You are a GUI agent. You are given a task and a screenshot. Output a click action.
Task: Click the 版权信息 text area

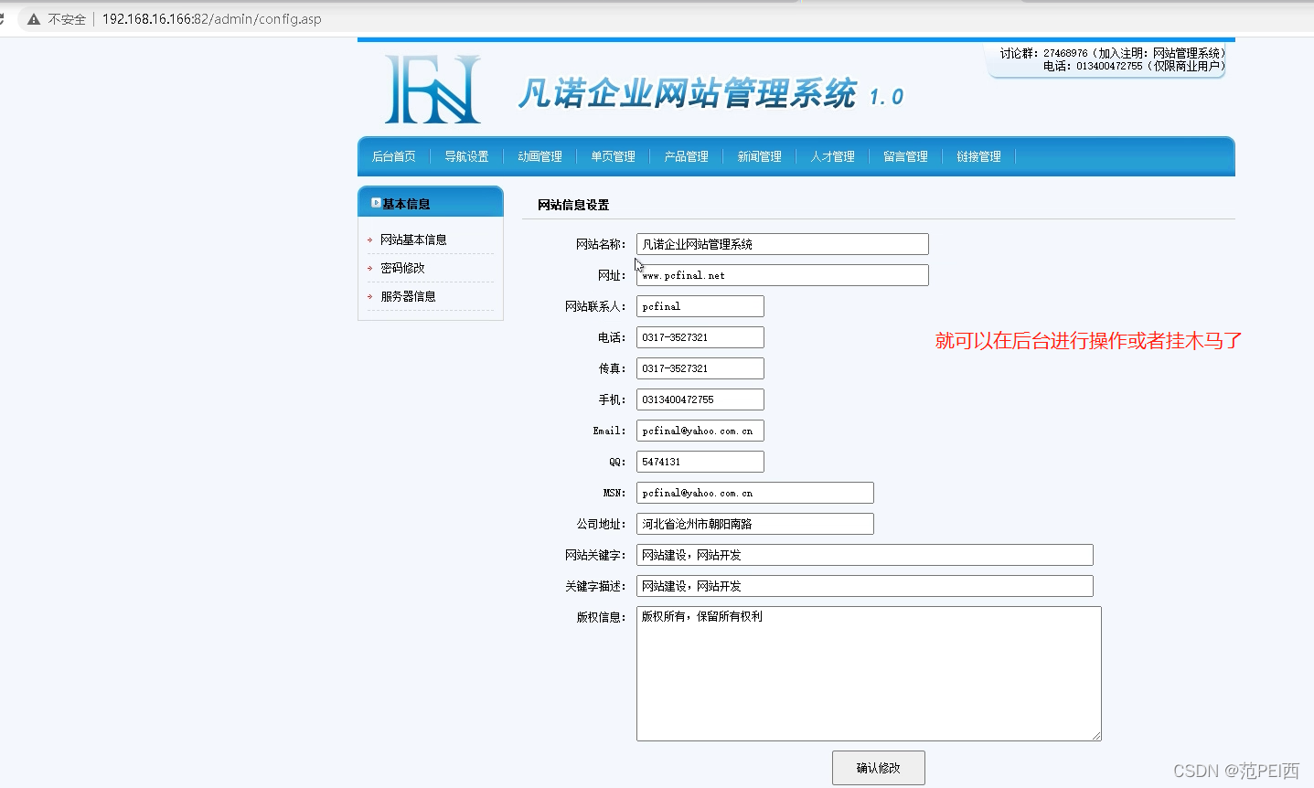point(869,674)
